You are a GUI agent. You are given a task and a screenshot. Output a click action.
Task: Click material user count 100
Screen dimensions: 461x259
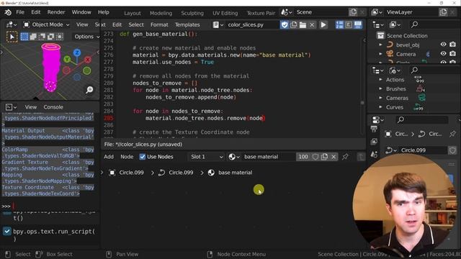(x=303, y=157)
